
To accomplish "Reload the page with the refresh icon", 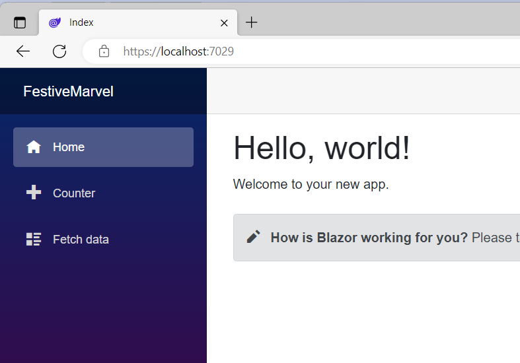I will pyautogui.click(x=59, y=51).
